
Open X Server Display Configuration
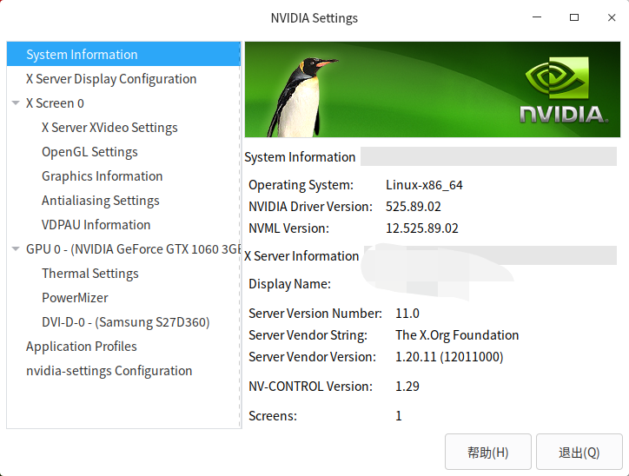111,79
